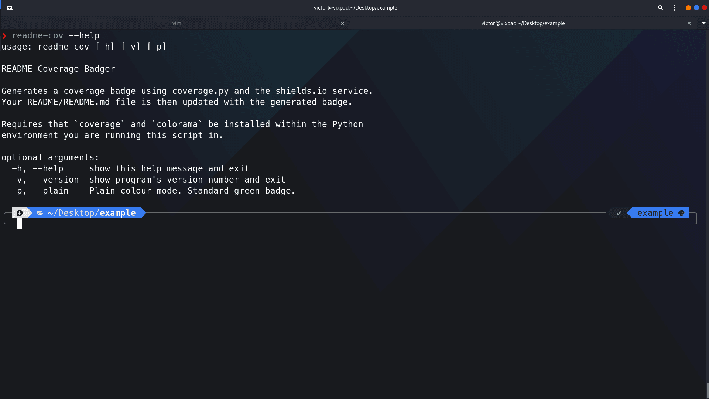Open search with the magnifier icon
The image size is (709, 399).
coord(661,7)
